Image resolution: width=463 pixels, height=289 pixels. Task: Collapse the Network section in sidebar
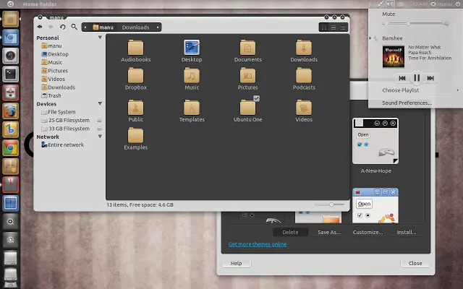point(100,137)
